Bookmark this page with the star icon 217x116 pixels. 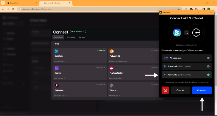pos(179,9)
